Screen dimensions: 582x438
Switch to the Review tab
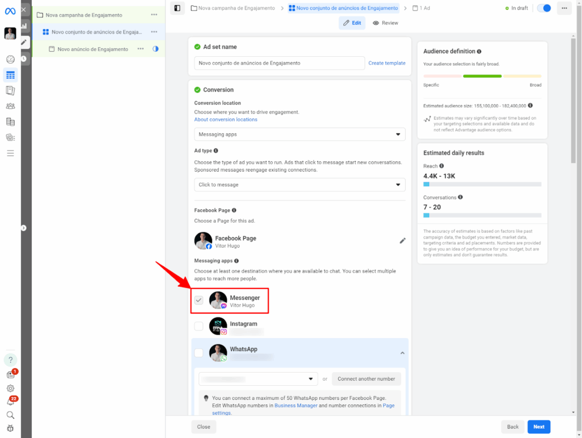pos(386,23)
